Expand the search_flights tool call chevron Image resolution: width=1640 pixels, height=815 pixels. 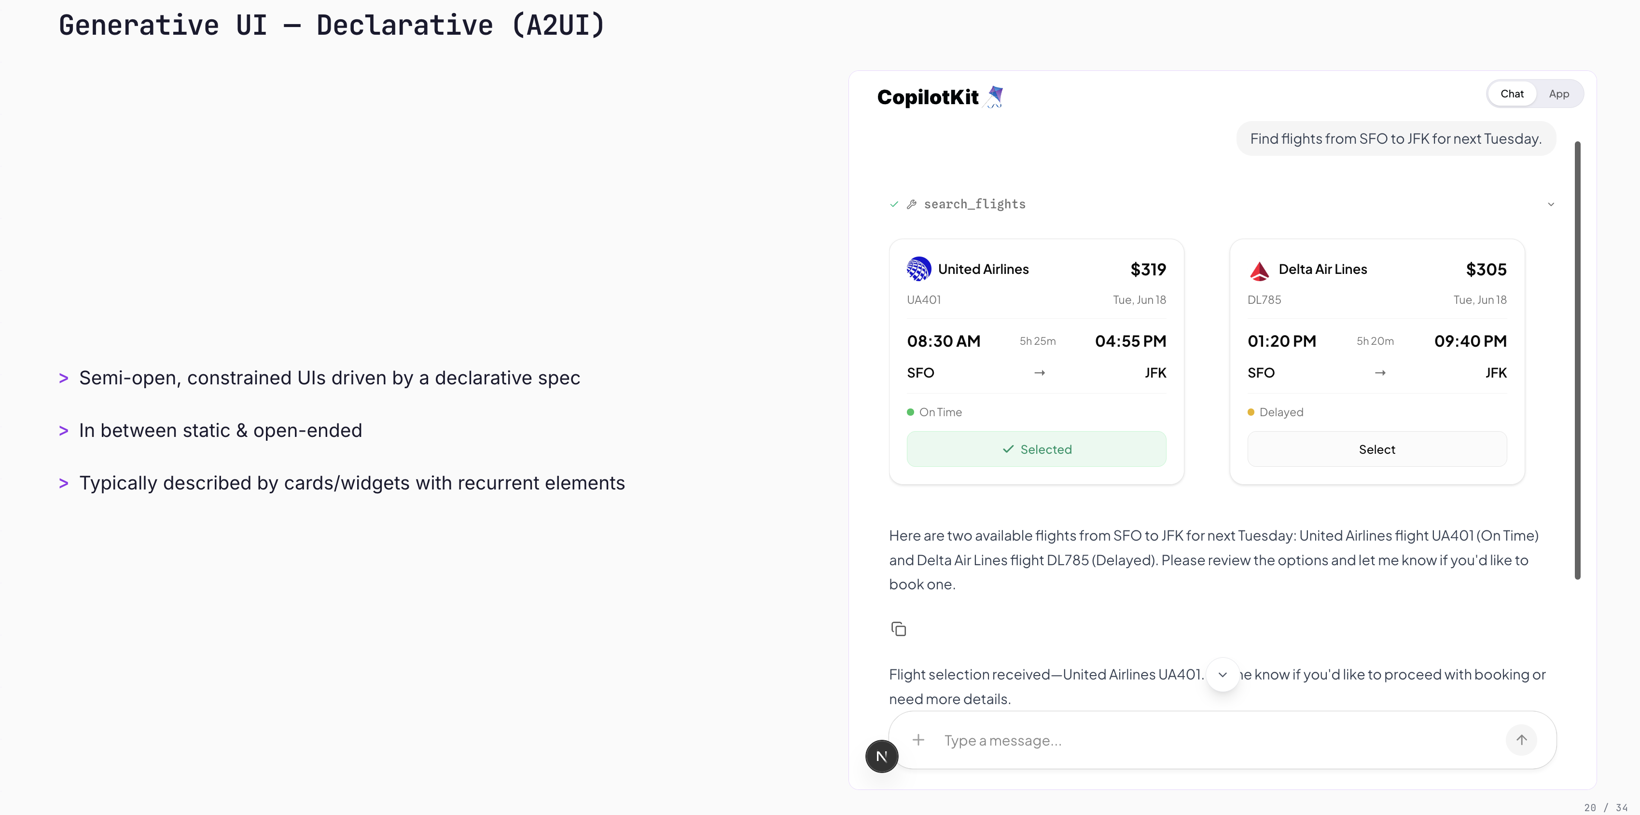[1551, 204]
